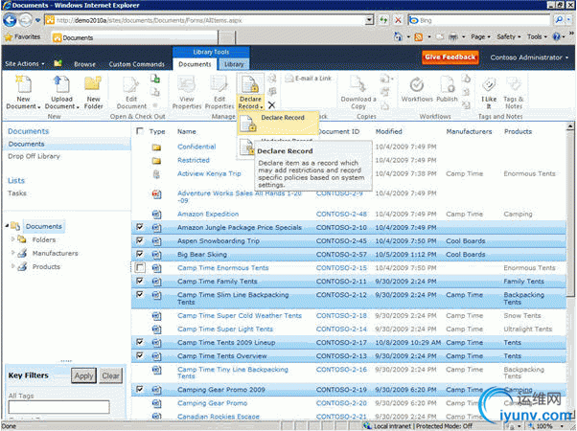This screenshot has height=431, width=577.
Task: Open the 100% zoom level control in status bar
Action: pos(547,426)
